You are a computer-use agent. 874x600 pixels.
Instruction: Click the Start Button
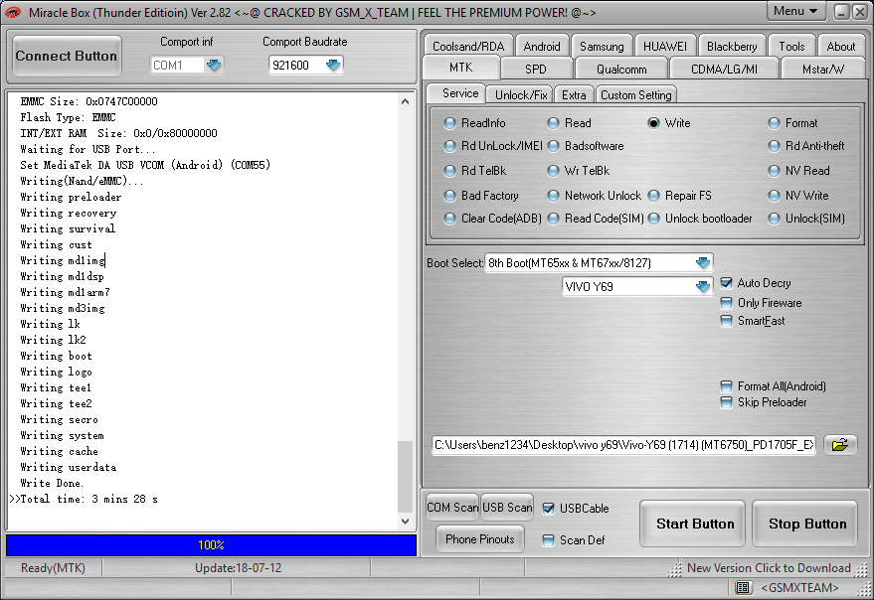(x=694, y=524)
